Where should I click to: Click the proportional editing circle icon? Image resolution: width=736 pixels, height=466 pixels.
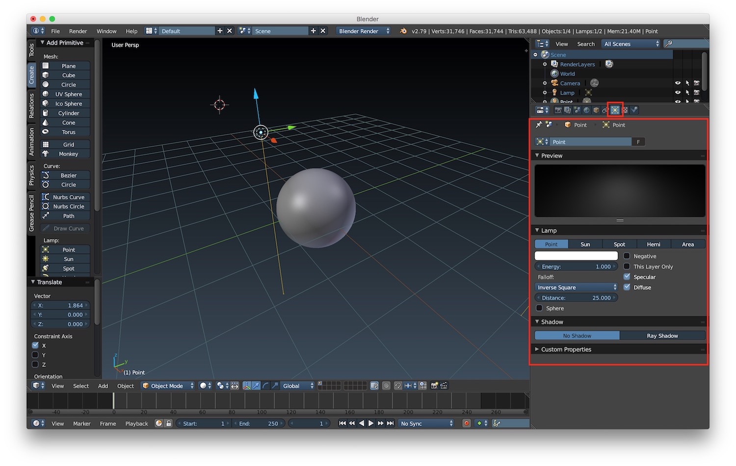tap(386, 386)
